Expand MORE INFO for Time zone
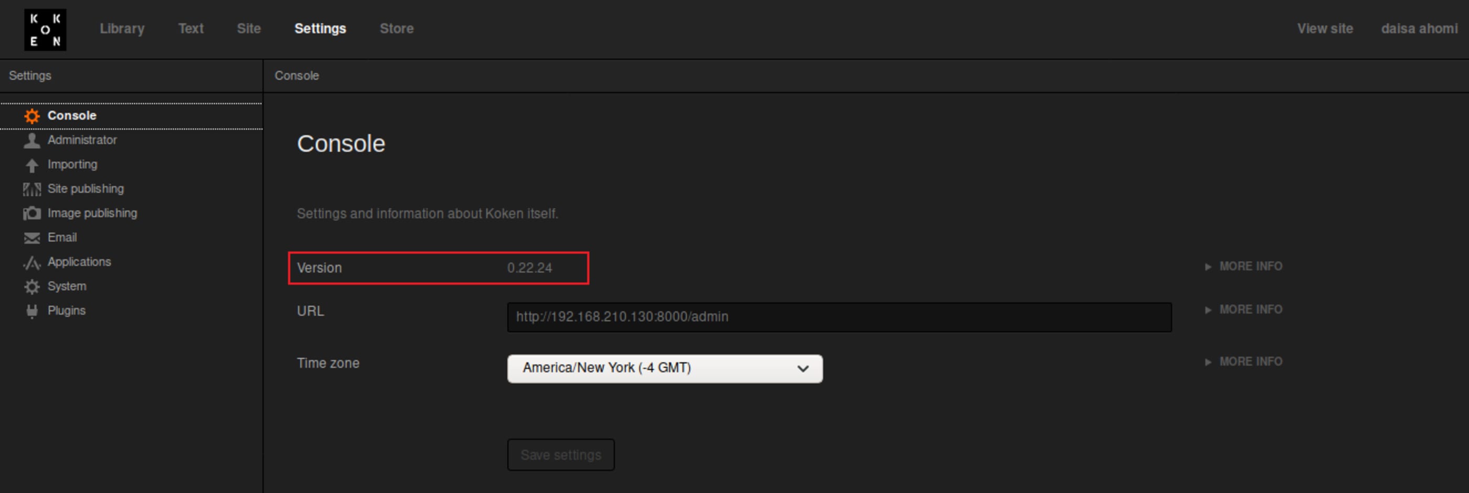Viewport: 1469px width, 493px height. (x=1244, y=362)
